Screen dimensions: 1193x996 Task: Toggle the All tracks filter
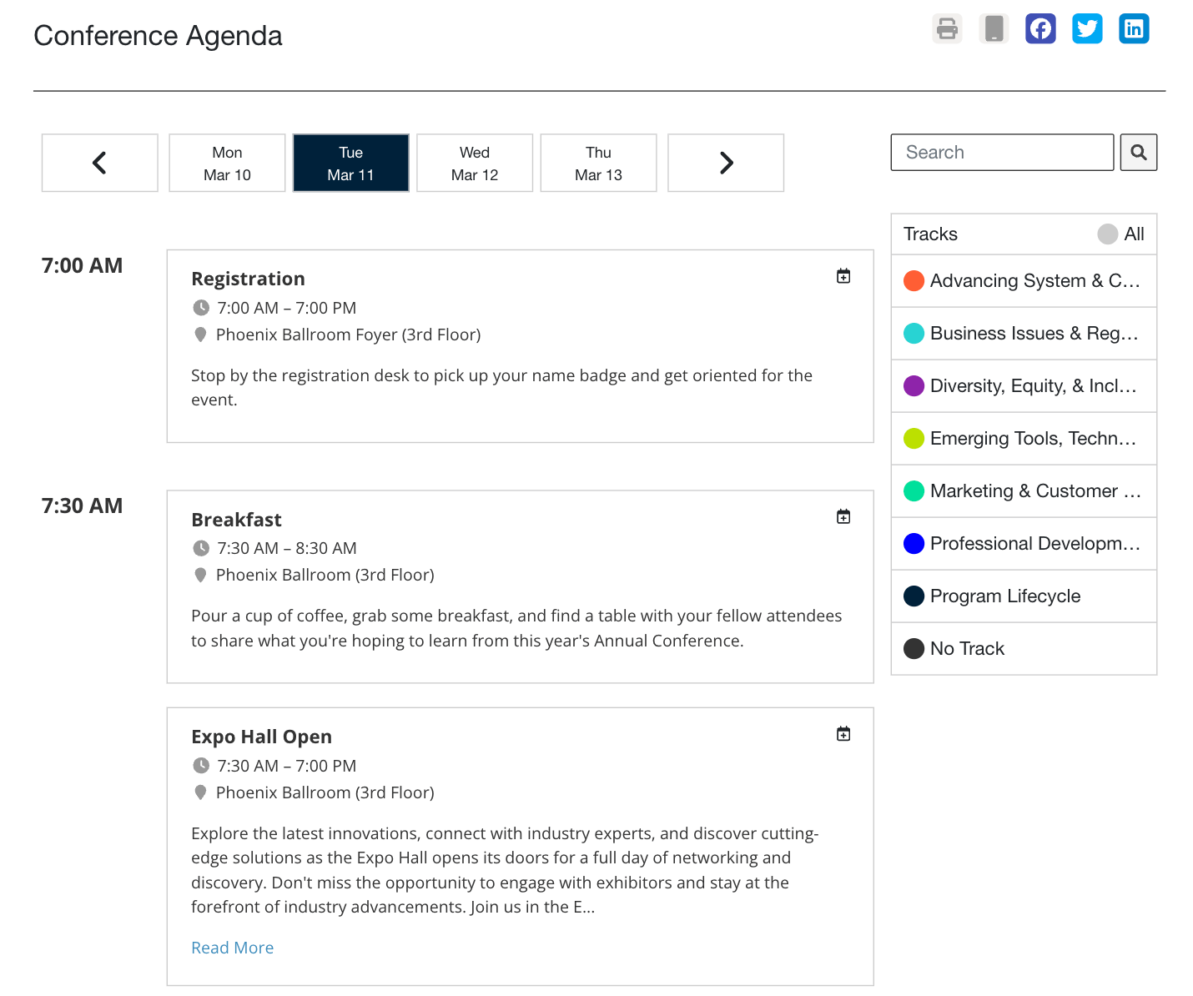1120,234
